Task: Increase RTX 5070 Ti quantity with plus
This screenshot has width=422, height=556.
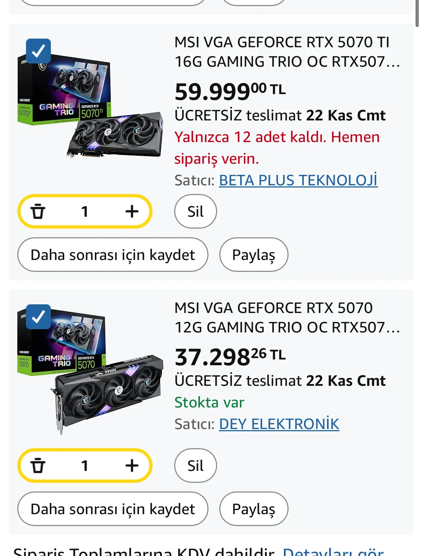Action: (132, 212)
